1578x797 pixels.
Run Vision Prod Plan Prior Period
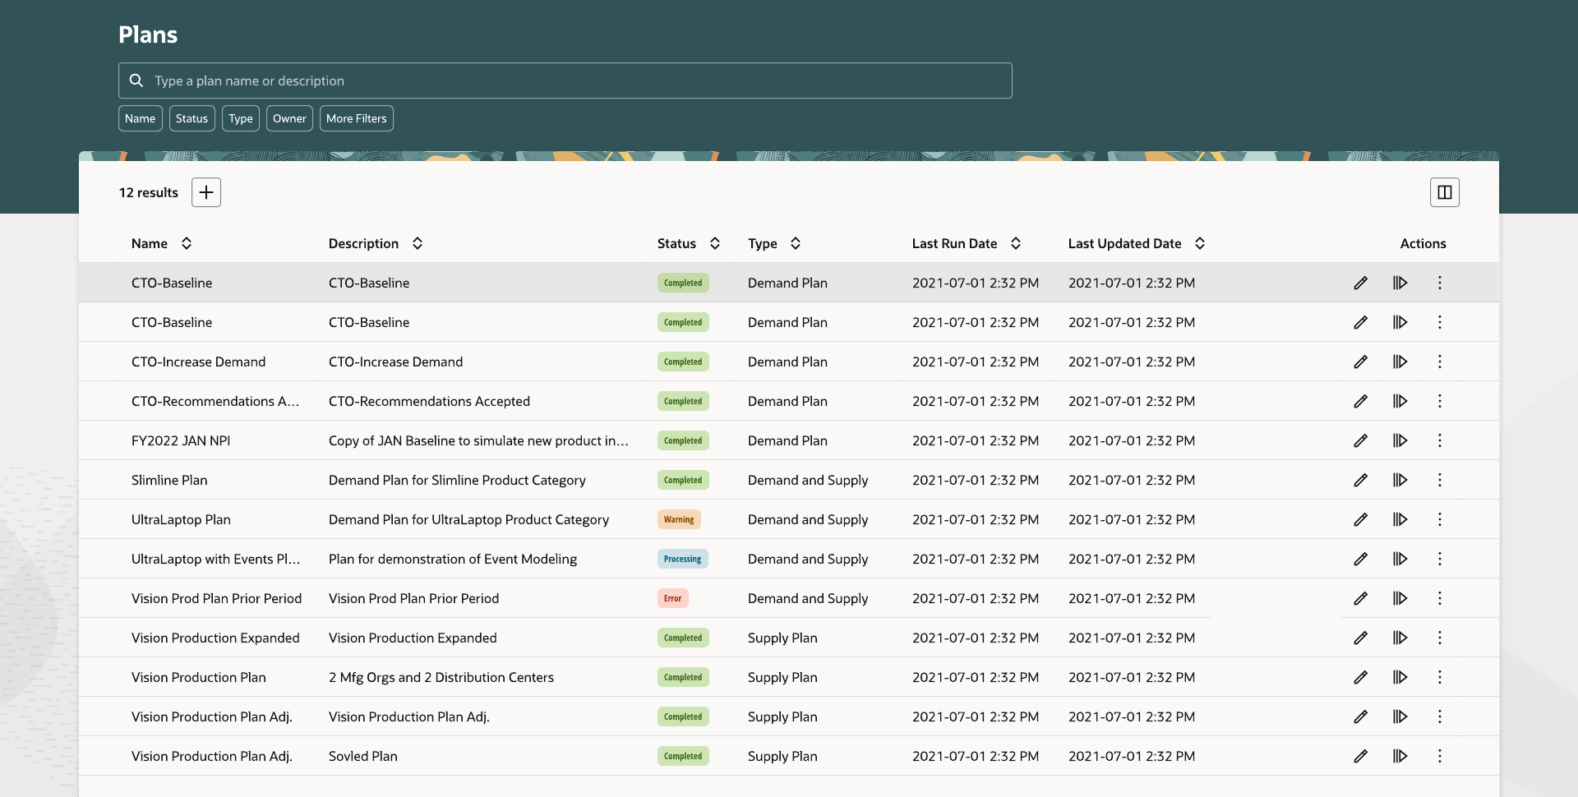pos(1400,598)
